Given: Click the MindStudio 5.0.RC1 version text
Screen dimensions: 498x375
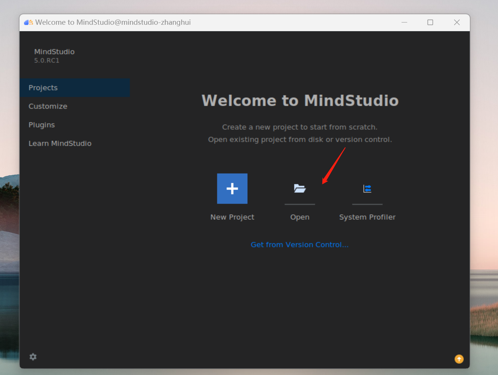Looking at the screenshot, I should (47, 61).
